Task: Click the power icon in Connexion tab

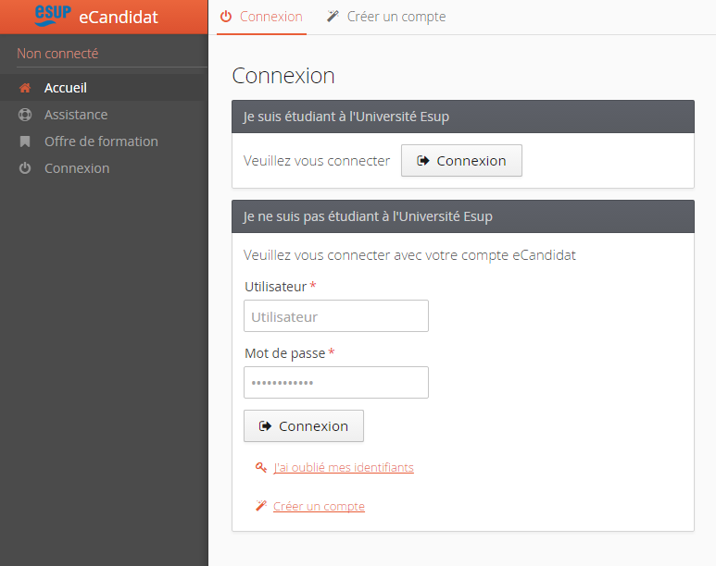Action: [226, 17]
